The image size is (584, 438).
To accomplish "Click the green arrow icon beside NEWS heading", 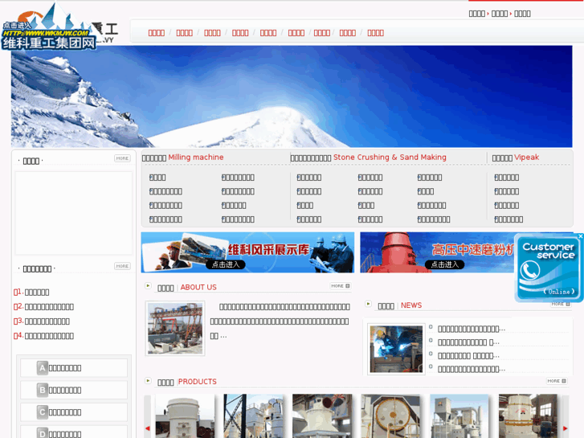I will pos(368,304).
